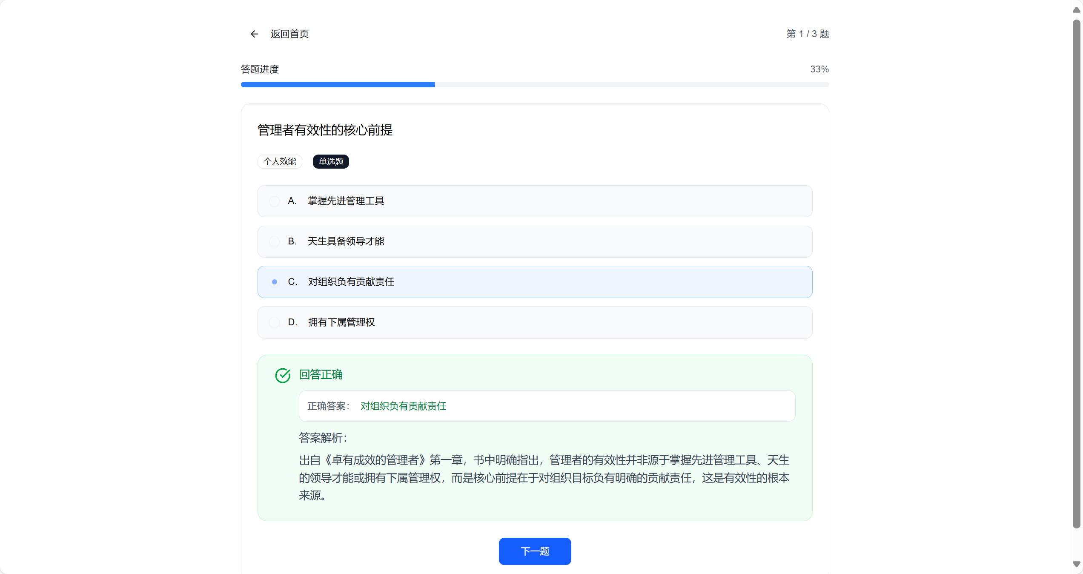
Task: Click the selected option C radio button
Action: pyautogui.click(x=275, y=282)
